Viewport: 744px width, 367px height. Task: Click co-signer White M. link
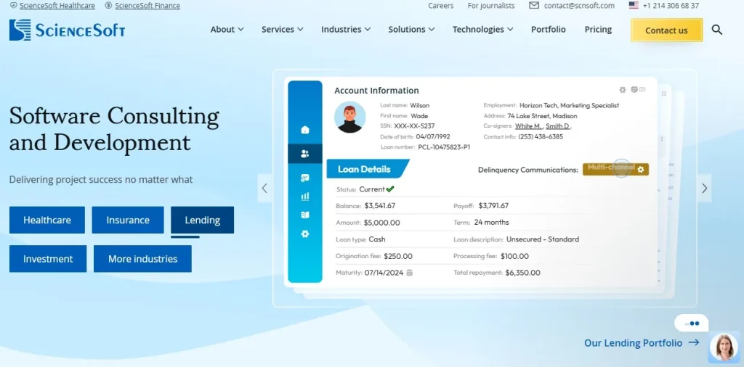click(x=529, y=126)
